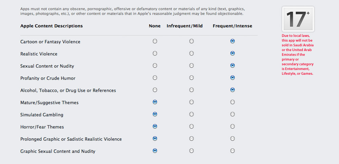Image resolution: width=339 pixels, height=164 pixels.
Task: Set Mature/Suggestive Themes to Infrequent/Mild
Action: click(x=192, y=102)
